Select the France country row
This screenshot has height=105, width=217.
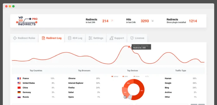[x=36, y=78]
